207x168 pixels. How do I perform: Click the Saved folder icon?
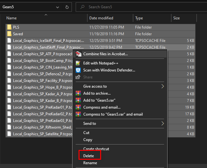(x=9, y=34)
